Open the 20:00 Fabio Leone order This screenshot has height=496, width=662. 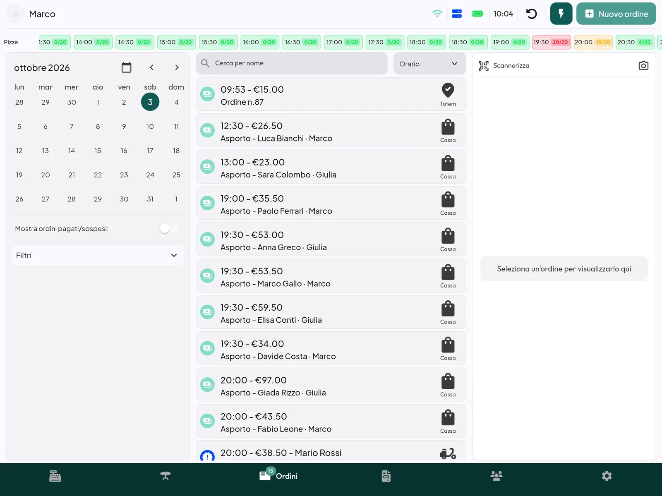[331, 421]
